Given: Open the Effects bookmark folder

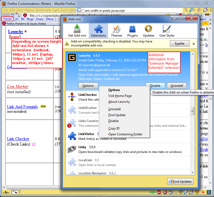Looking at the screenshot, I should point(50,19).
